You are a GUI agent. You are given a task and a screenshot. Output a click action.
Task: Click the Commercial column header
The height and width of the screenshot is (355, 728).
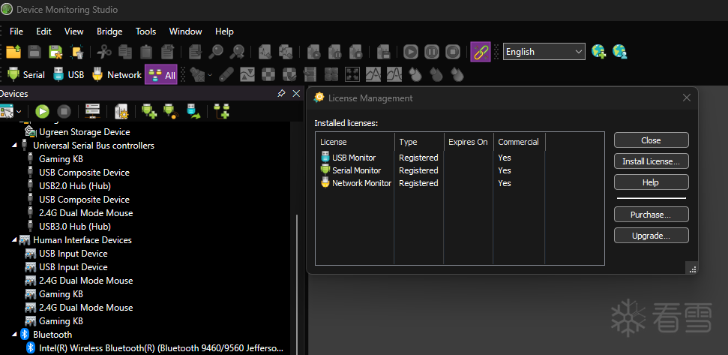click(x=519, y=142)
